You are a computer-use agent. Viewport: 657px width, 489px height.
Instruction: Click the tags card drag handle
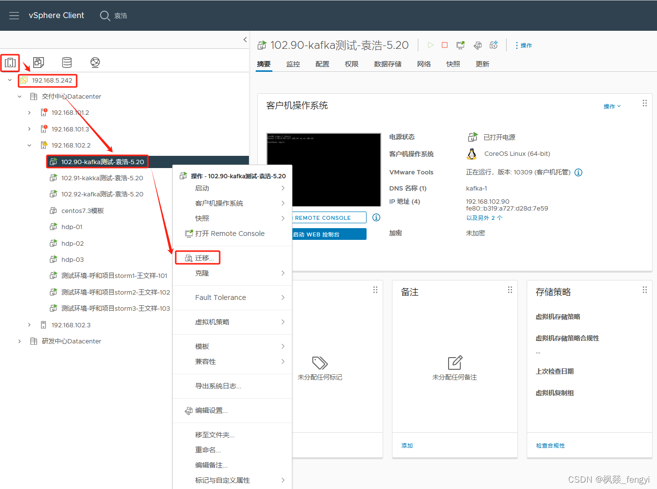[375, 290]
